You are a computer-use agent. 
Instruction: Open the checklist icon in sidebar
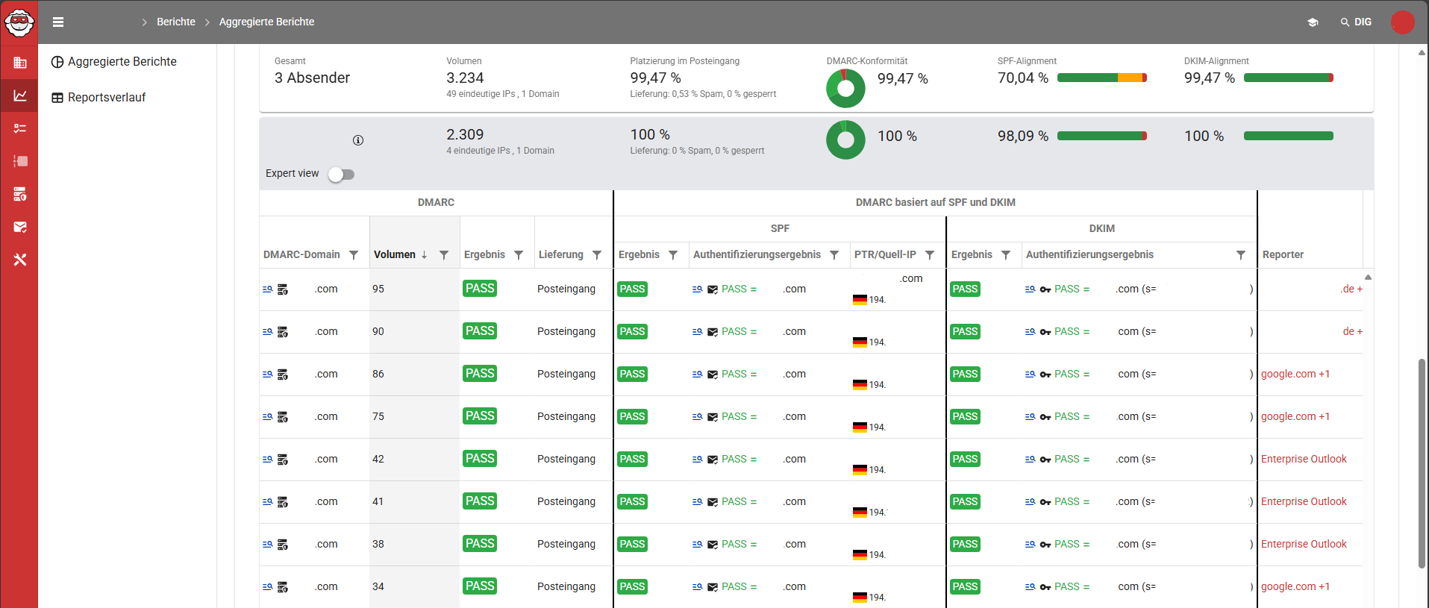pyautogui.click(x=20, y=128)
